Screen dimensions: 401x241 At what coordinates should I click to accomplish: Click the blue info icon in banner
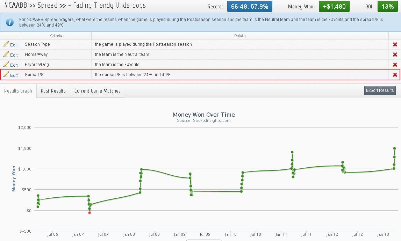10,22
